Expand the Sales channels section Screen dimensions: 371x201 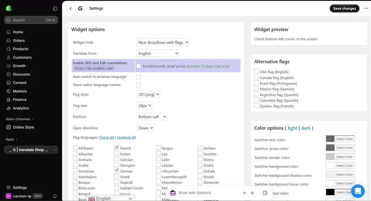[20, 119]
